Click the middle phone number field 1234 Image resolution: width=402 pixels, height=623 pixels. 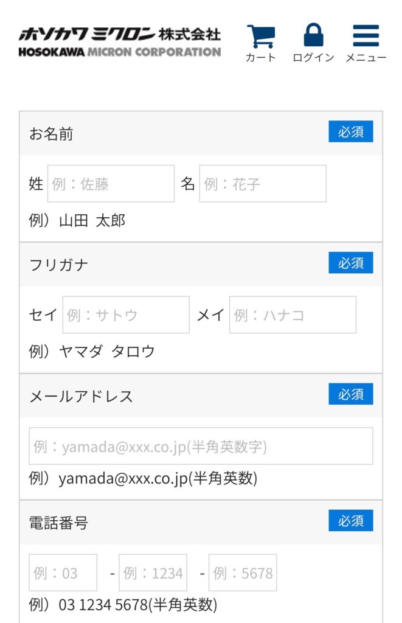coord(153,573)
